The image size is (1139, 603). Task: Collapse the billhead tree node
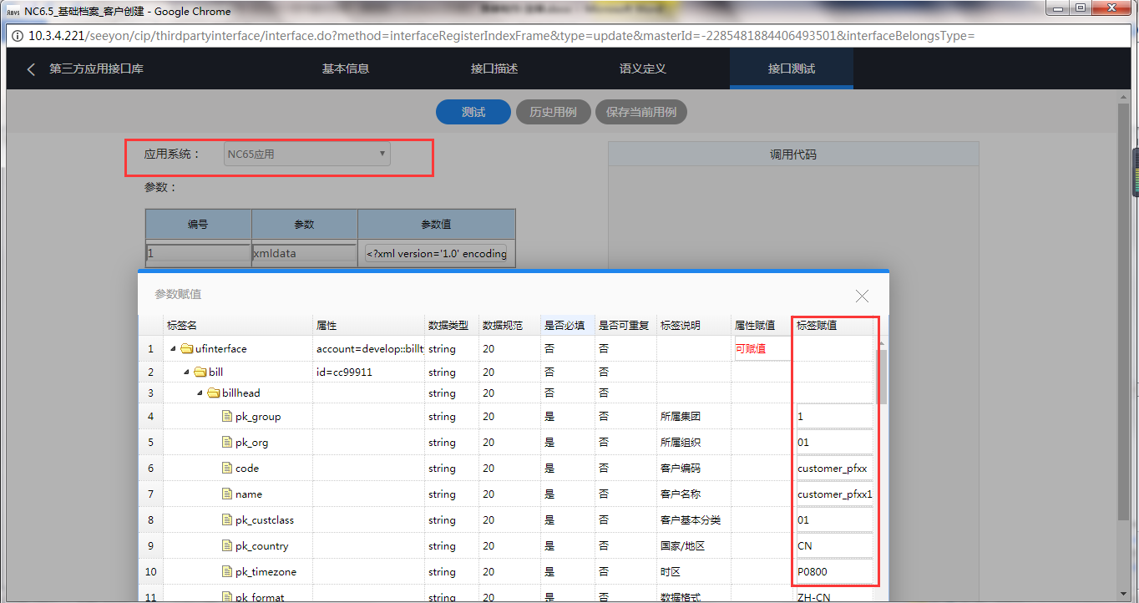coord(200,393)
